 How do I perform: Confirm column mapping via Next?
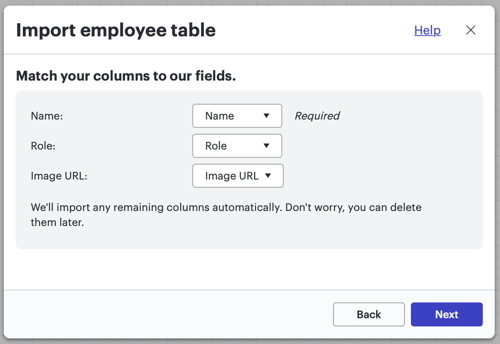[446, 314]
